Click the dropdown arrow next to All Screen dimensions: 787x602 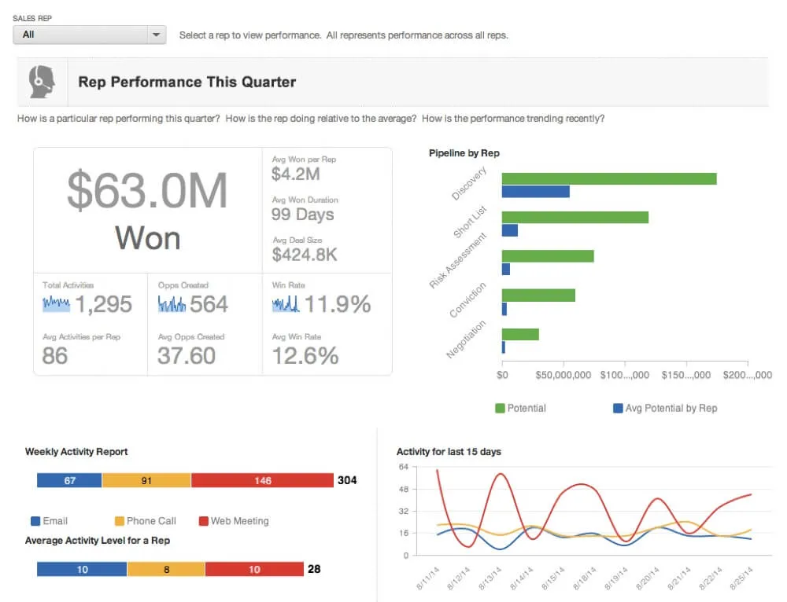click(x=155, y=35)
